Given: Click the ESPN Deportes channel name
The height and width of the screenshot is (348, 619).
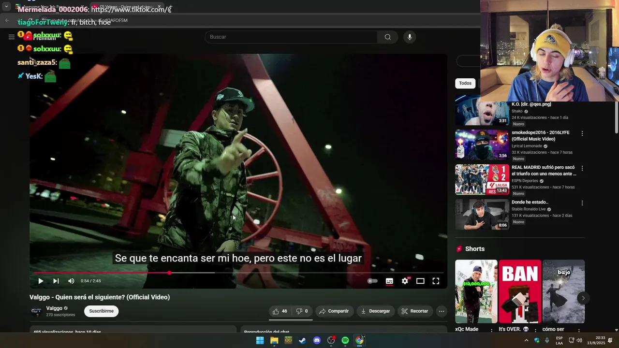Looking at the screenshot, I should coord(525,181).
